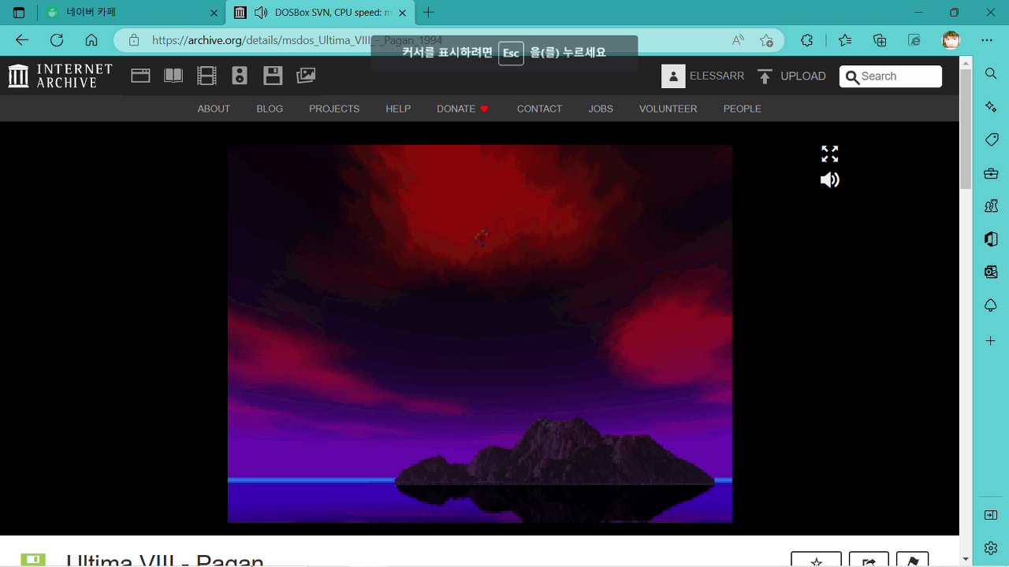The height and width of the screenshot is (567, 1009).
Task: Switch to the 네이버 카페 tab
Action: pos(131,13)
